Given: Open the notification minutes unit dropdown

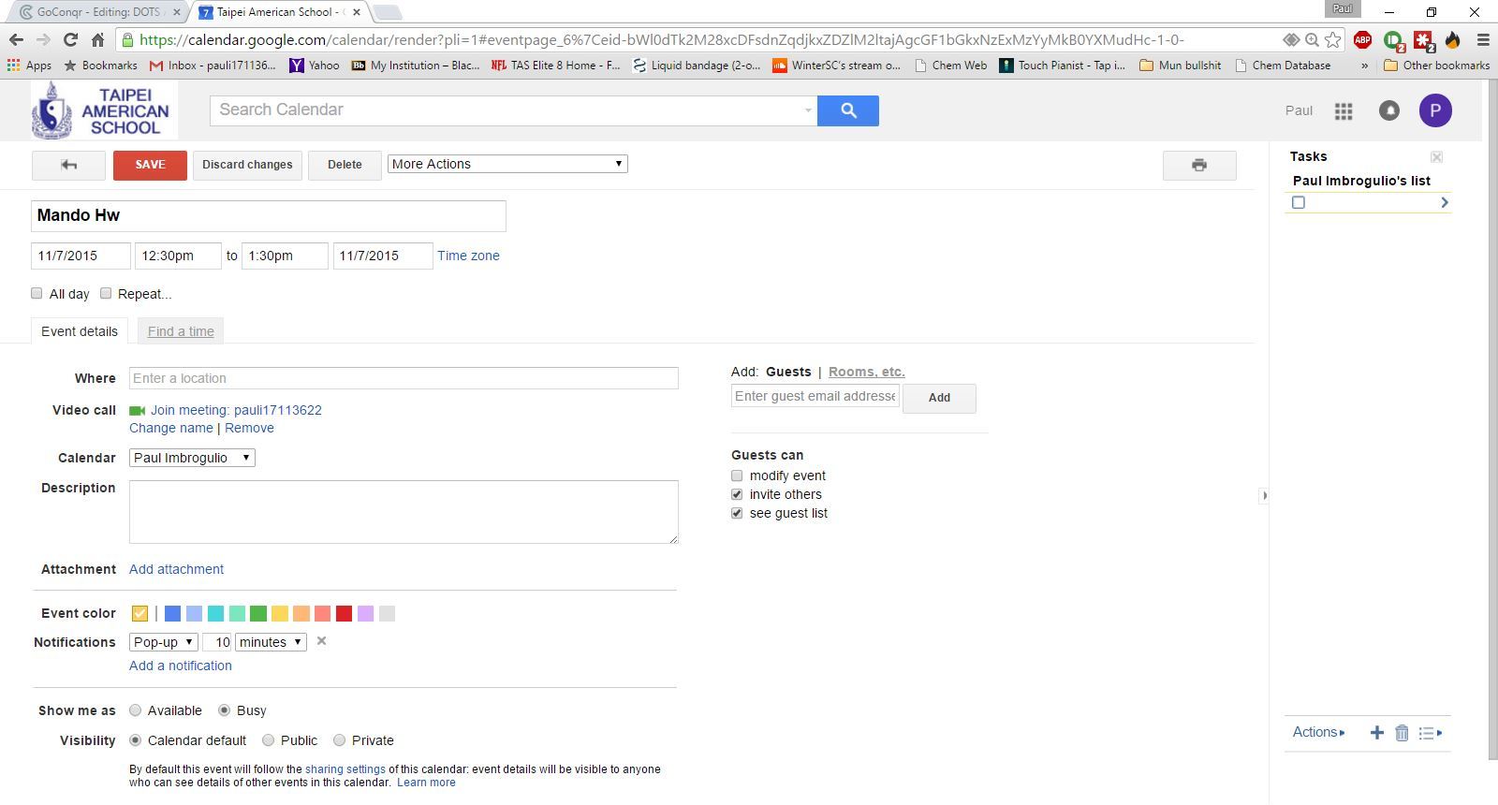Looking at the screenshot, I should [x=271, y=642].
